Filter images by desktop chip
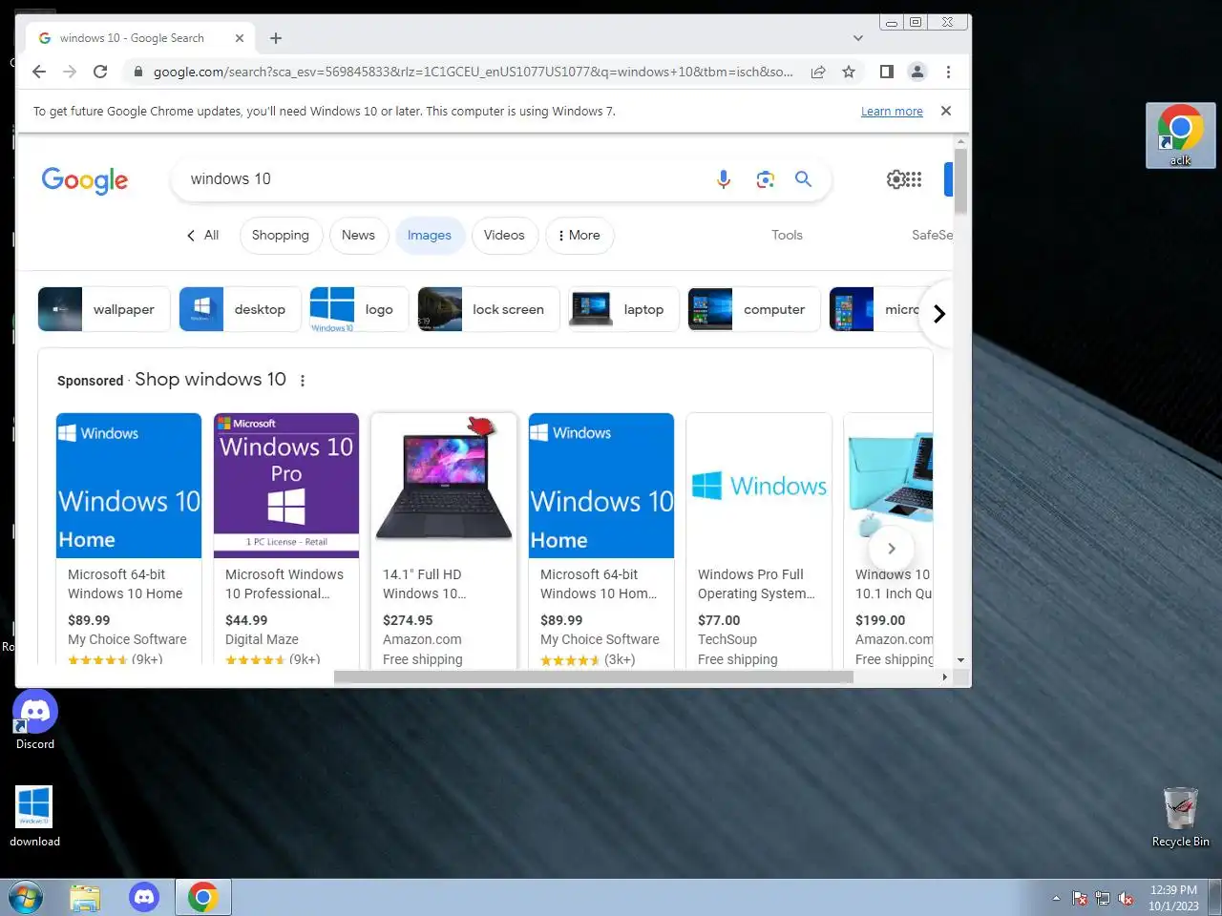 [x=240, y=309]
